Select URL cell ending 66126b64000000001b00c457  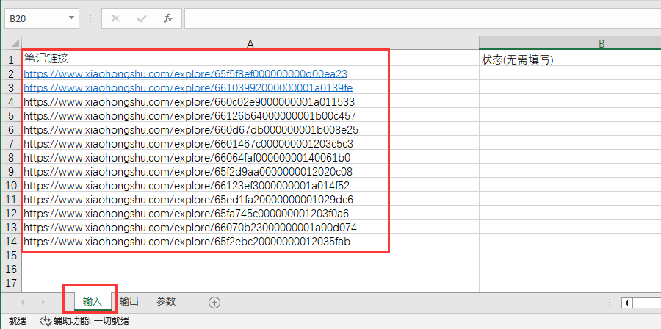click(250, 115)
